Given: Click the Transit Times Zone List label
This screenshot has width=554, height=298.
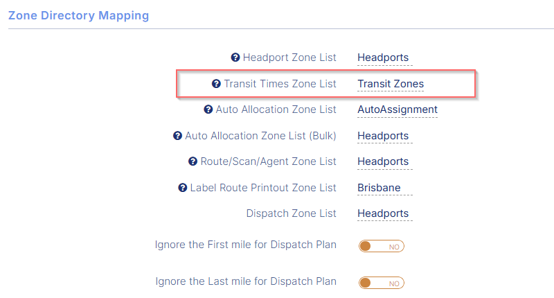Looking at the screenshot, I should pos(280,84).
